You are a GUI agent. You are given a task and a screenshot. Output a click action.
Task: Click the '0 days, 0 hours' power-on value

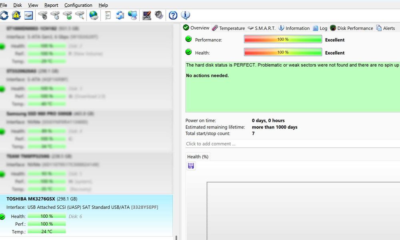pos(268,120)
